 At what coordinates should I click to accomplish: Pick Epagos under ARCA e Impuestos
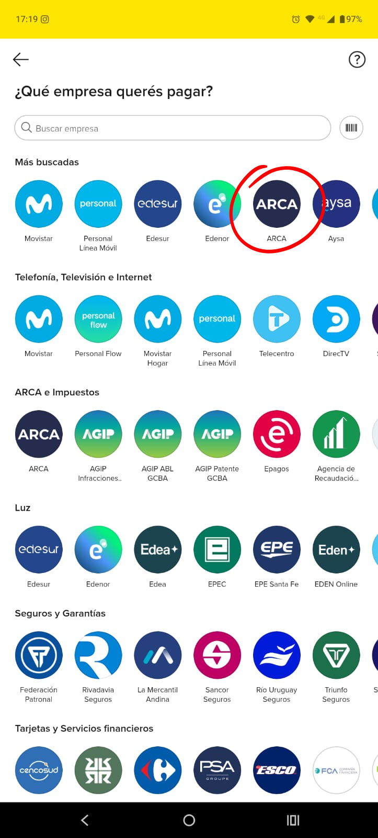point(277,435)
